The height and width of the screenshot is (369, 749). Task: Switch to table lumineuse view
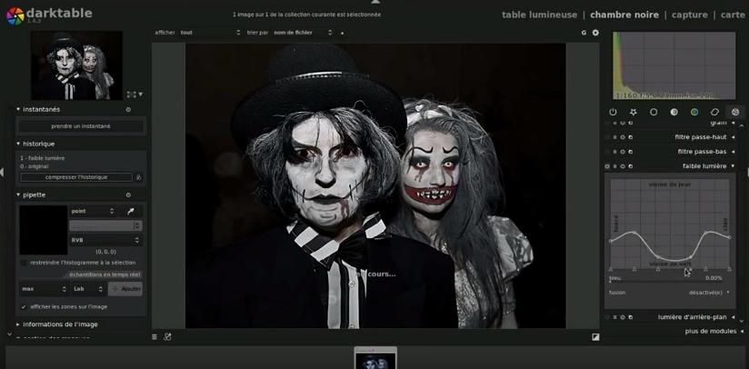(539, 15)
